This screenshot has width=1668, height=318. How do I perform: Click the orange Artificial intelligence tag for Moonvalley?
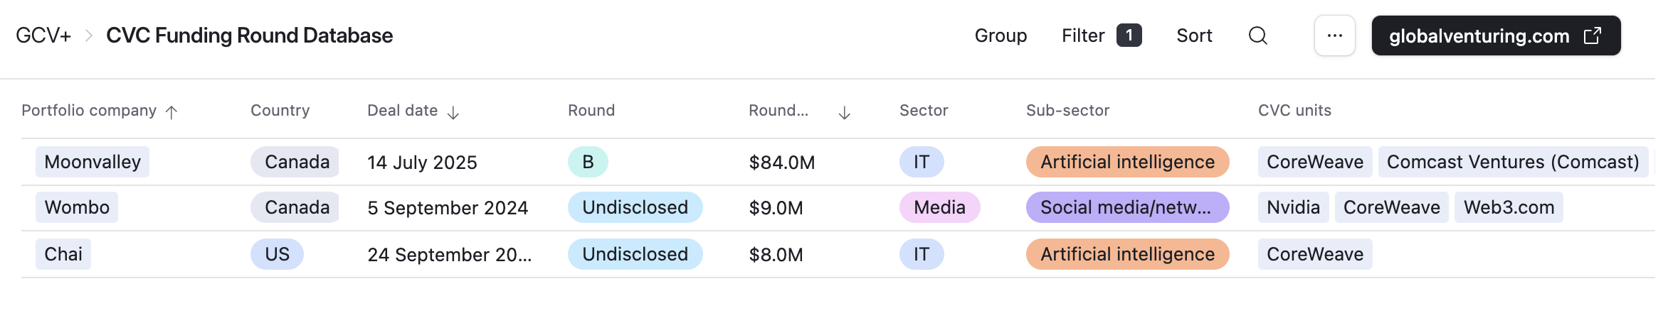pyautogui.click(x=1126, y=162)
